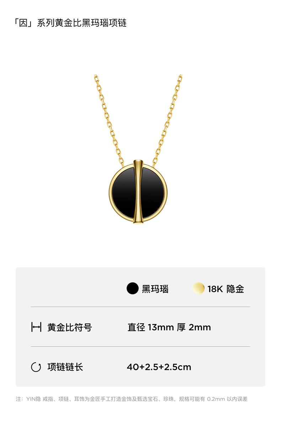Click the left black half of pendant
This screenshot has width=281, height=430.
coord(123,192)
